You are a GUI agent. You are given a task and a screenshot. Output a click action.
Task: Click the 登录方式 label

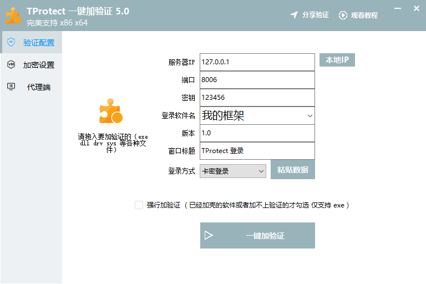click(x=181, y=171)
